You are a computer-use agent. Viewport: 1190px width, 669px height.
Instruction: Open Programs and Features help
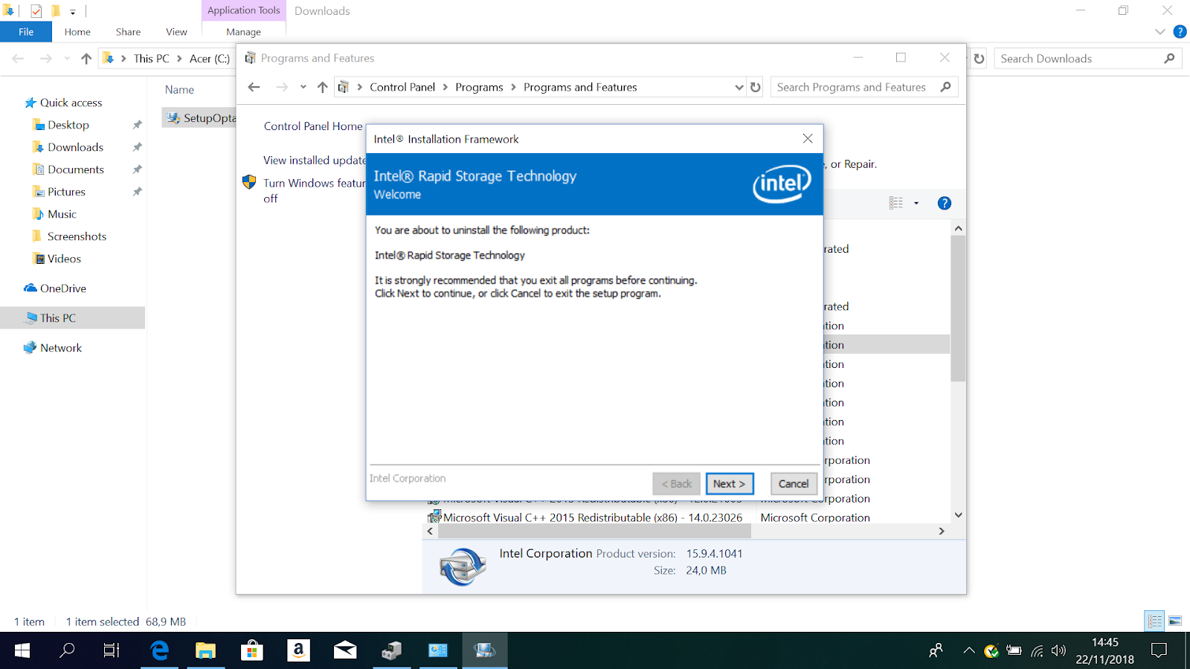[945, 203]
